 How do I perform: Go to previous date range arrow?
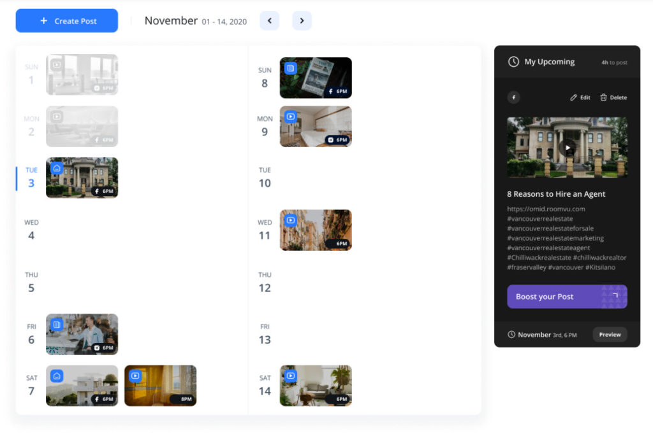point(269,21)
